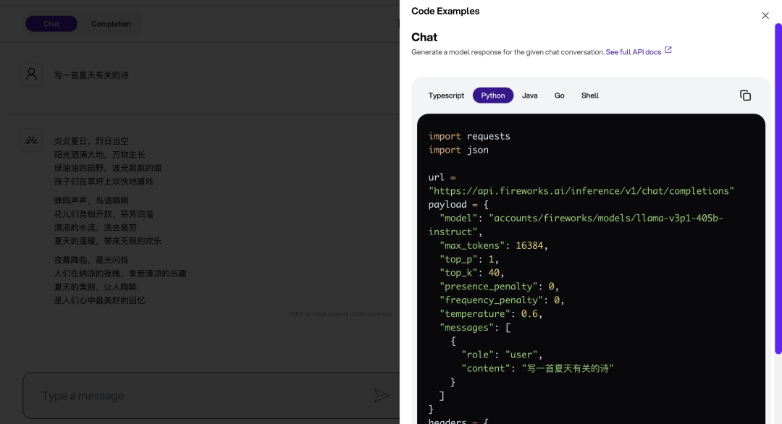Click the user's prompt message text

pos(91,75)
